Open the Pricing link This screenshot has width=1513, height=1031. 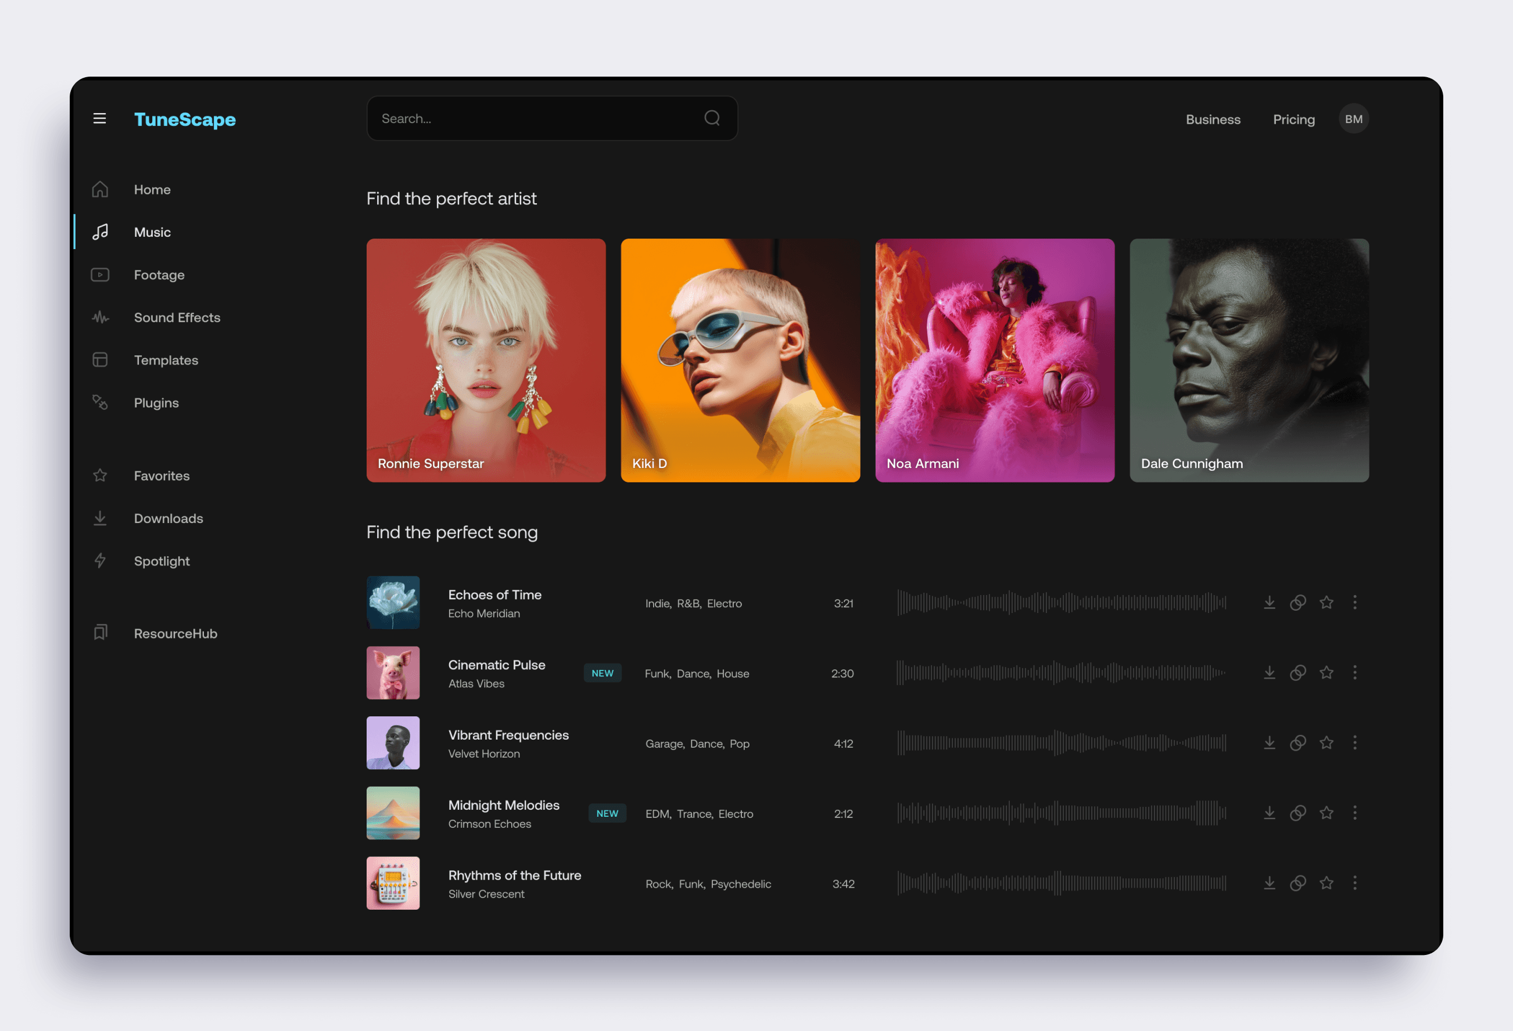click(1293, 120)
